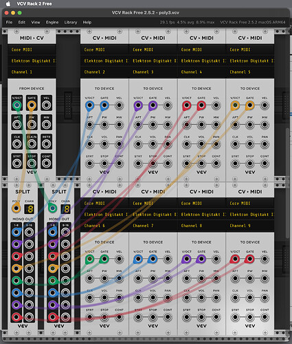Screen dimensions: 292x344
Task: Open the Help menu
Action: point(87,22)
